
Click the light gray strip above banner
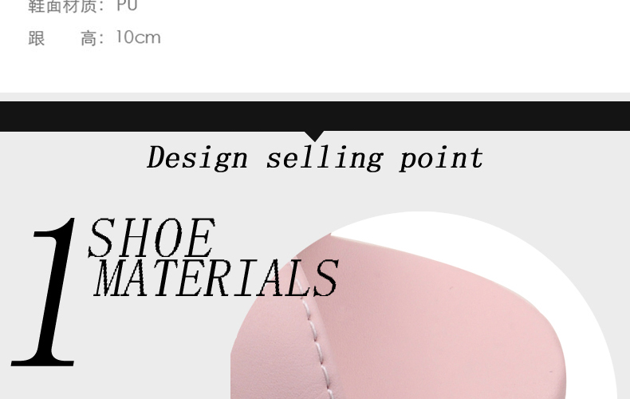pos(315,97)
